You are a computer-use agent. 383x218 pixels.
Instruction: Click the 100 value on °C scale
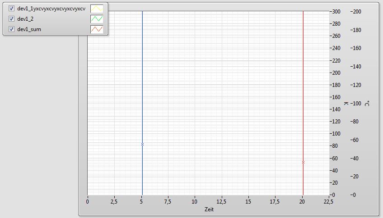coord(357,104)
